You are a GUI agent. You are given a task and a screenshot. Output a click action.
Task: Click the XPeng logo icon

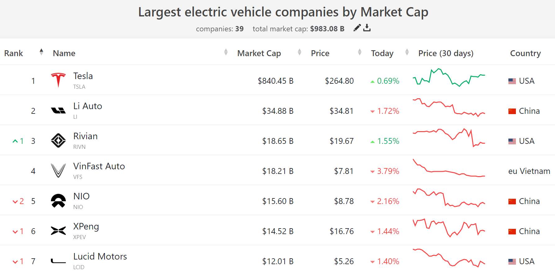coord(58,231)
